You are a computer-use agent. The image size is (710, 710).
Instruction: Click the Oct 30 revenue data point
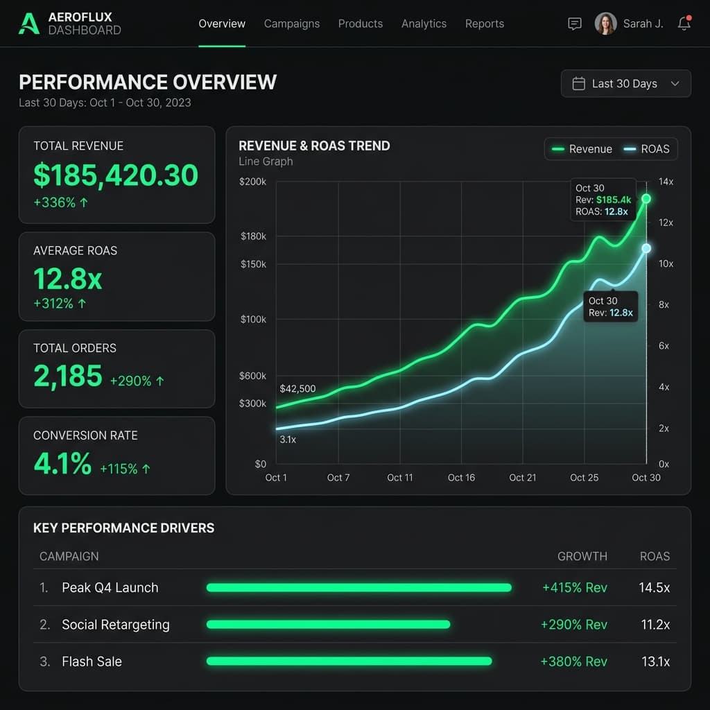coord(646,199)
